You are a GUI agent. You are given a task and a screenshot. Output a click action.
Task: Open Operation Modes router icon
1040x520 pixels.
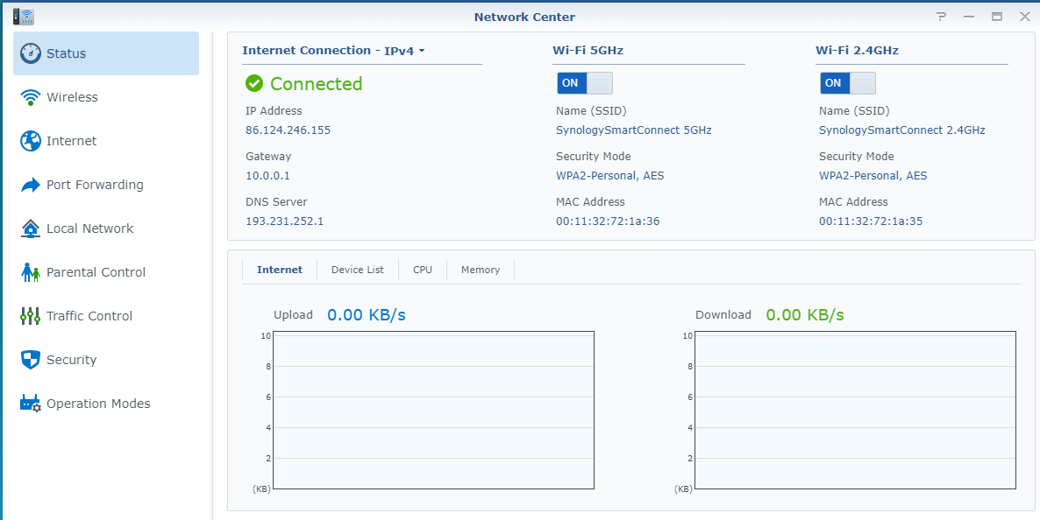point(31,404)
